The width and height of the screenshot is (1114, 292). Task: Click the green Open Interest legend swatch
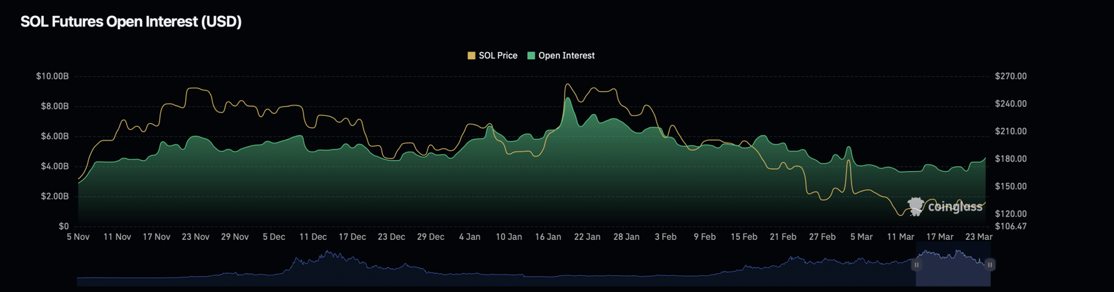pos(531,56)
